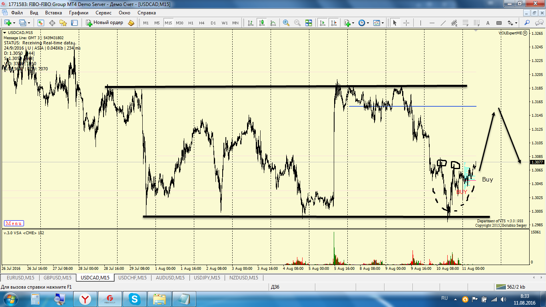Set timeframe to D1
This screenshot has height=307, width=546.
[213, 23]
